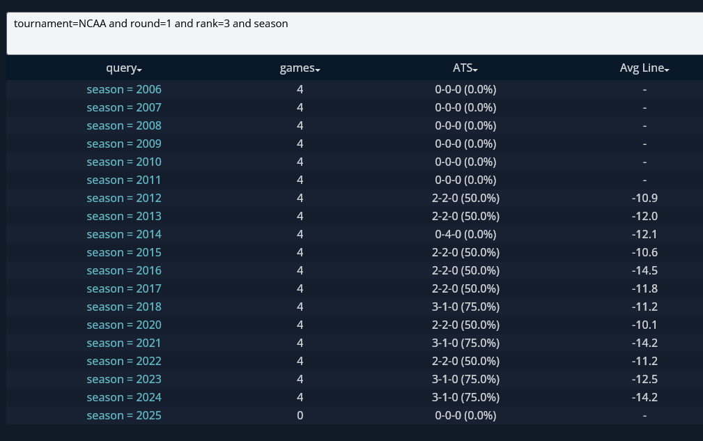
Task: Select the games count for season 2006
Action: click(x=300, y=90)
